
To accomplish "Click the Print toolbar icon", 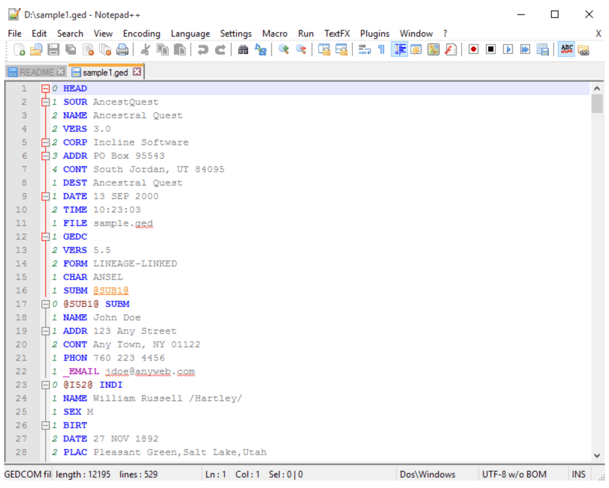I will (x=122, y=49).
